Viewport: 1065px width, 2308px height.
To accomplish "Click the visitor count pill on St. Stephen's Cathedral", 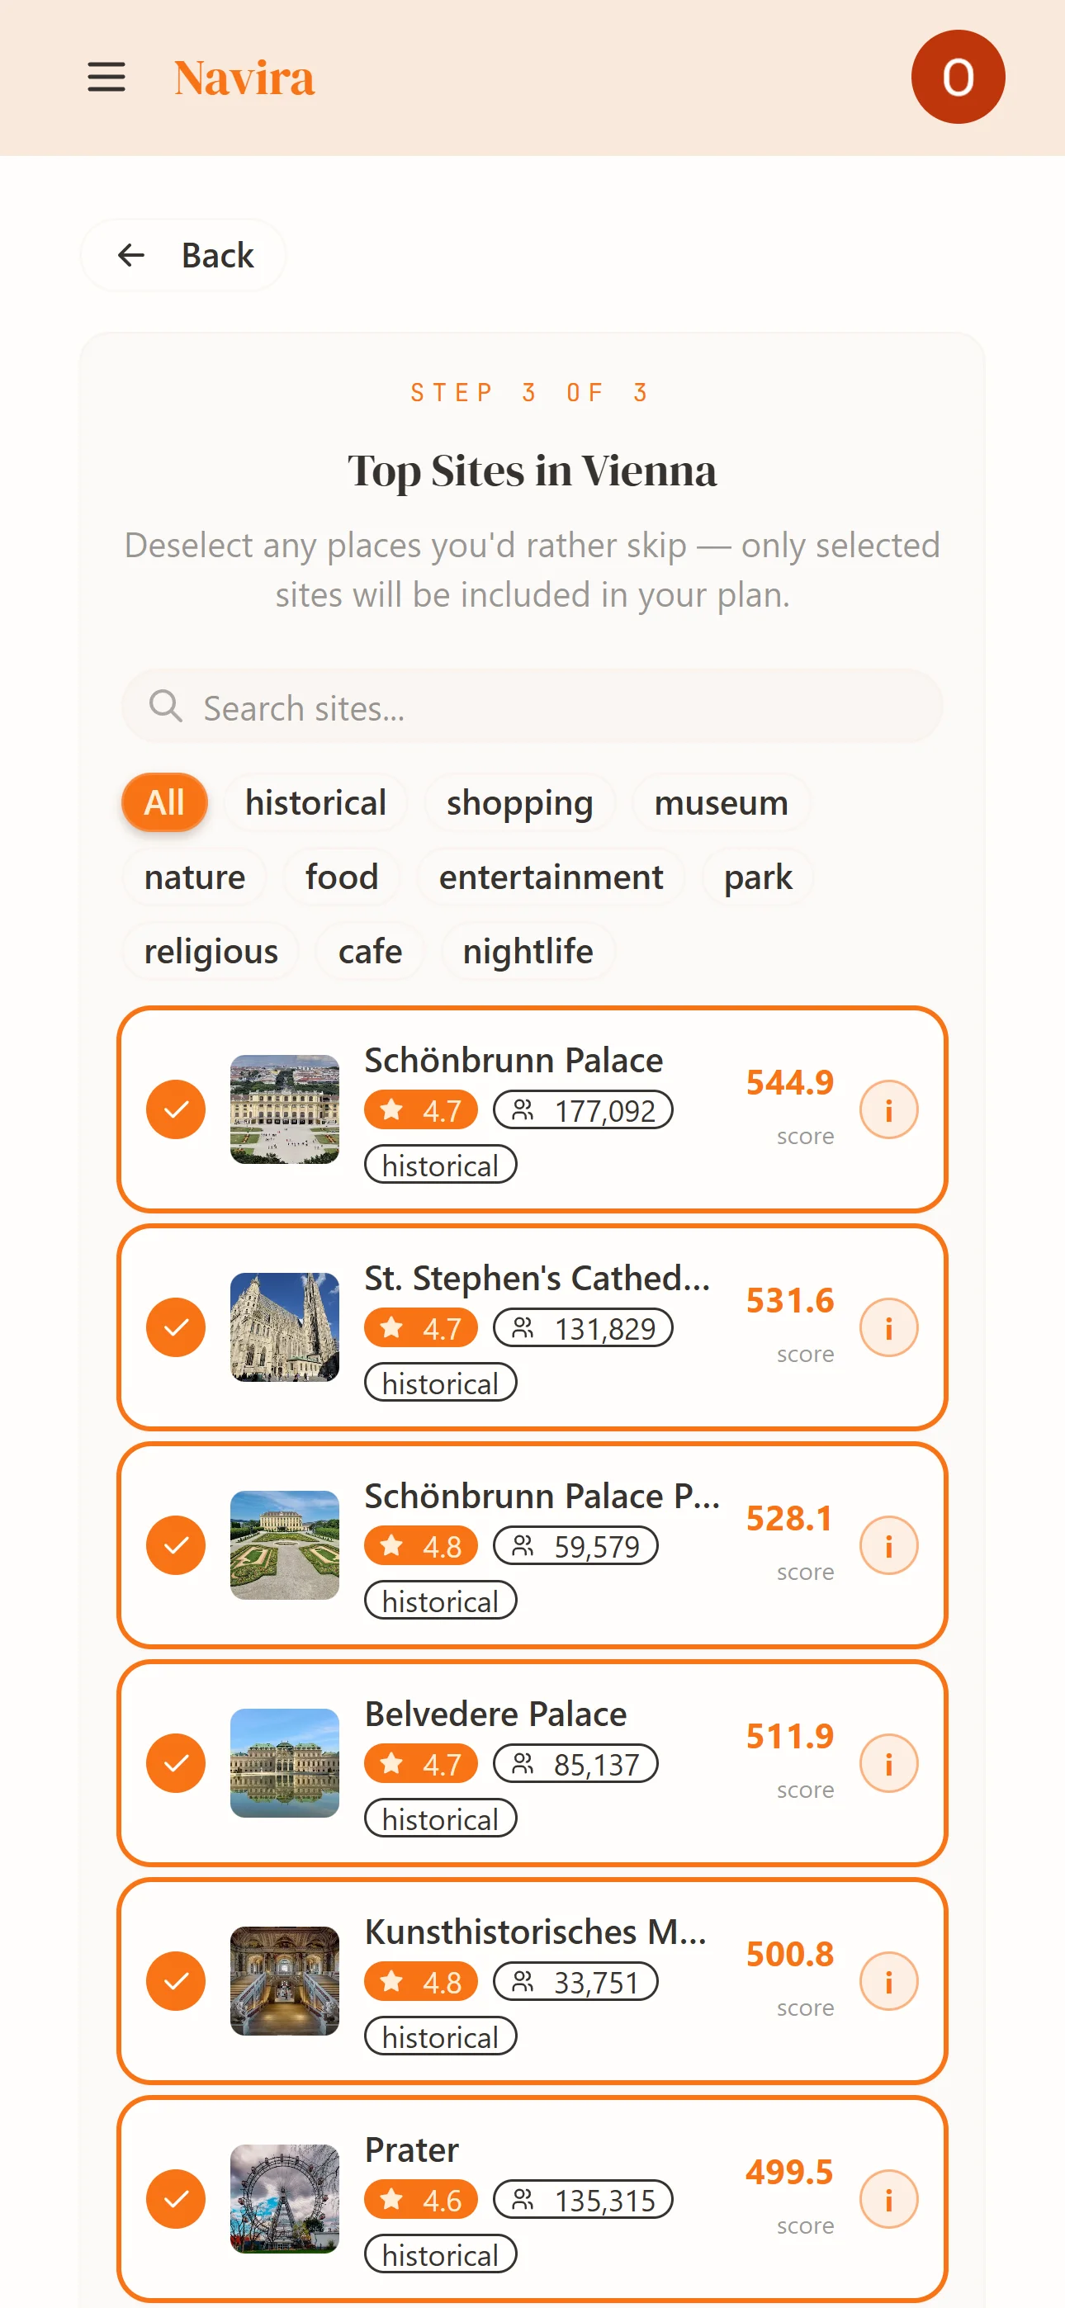I will click(583, 1328).
